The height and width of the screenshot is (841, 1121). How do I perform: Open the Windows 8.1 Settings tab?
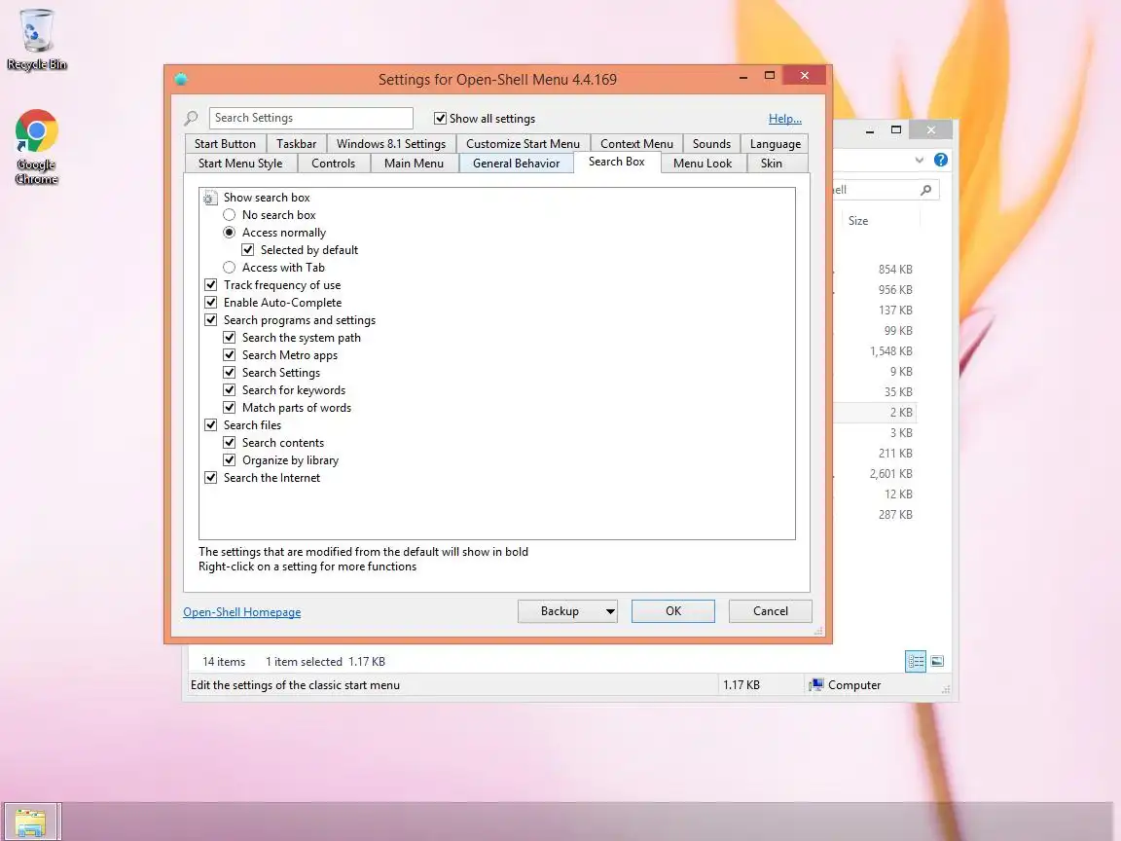(x=391, y=144)
